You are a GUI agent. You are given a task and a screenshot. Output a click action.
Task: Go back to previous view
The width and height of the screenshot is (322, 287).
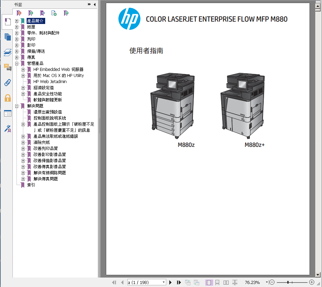click(x=188, y=283)
